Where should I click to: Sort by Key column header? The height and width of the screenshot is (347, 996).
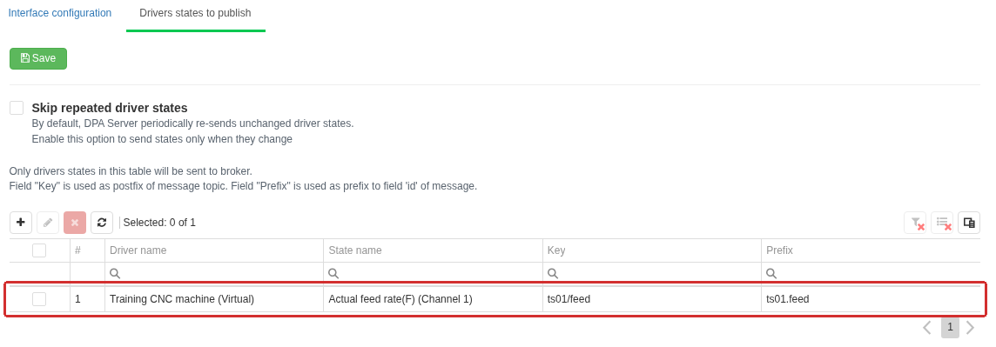652,250
